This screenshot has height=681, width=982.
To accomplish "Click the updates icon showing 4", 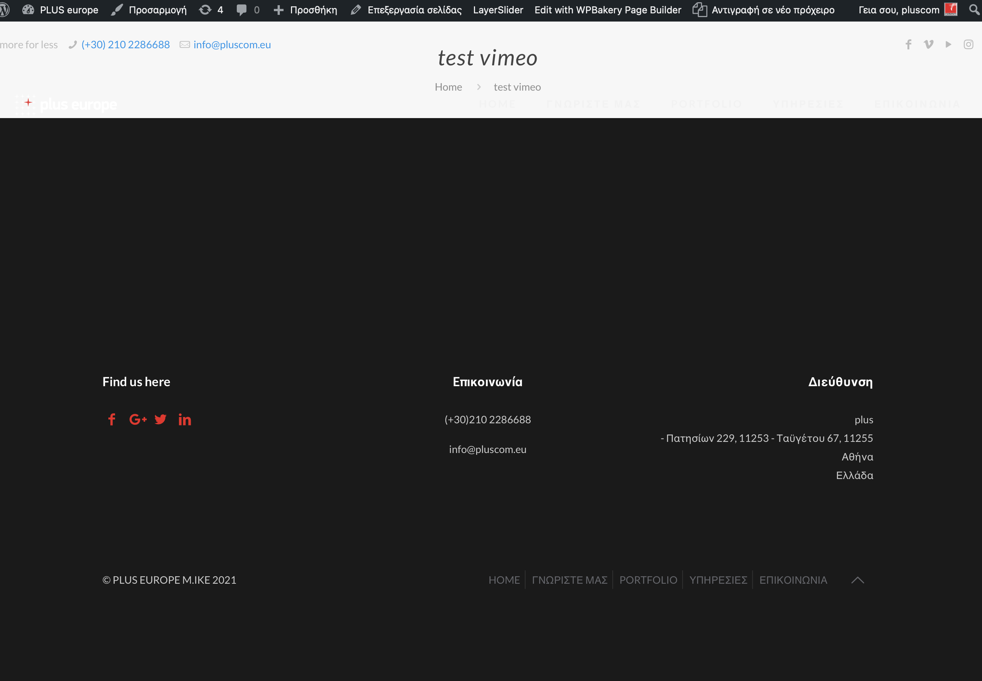I will tap(211, 10).
